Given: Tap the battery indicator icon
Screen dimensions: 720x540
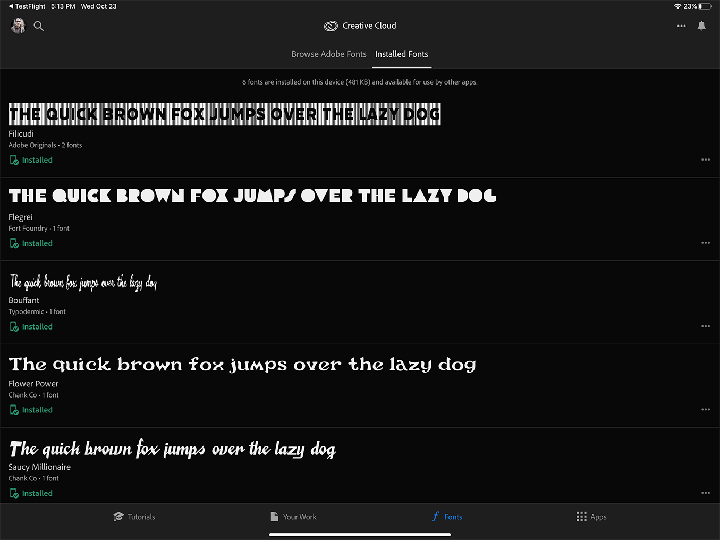Looking at the screenshot, I should click(705, 6).
